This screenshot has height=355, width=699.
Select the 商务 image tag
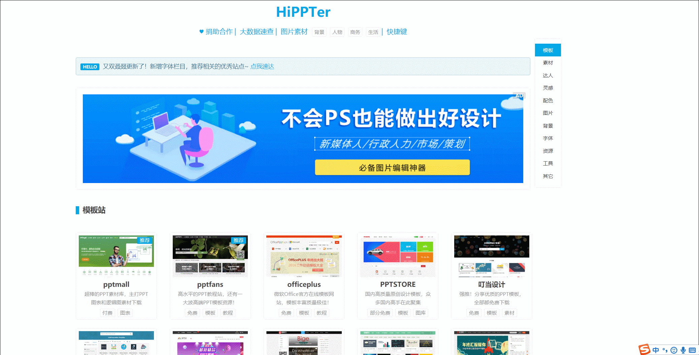click(355, 32)
